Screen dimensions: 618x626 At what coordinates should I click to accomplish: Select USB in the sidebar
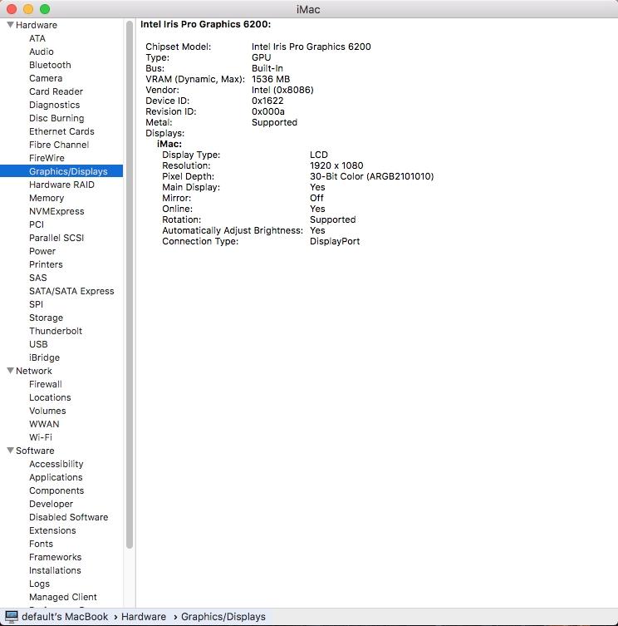coord(38,344)
